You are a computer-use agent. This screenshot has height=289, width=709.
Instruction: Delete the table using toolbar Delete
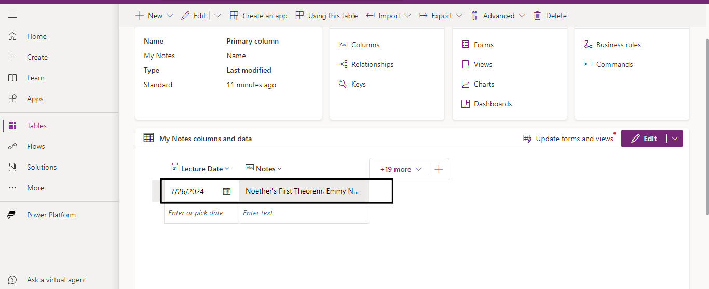coord(550,16)
